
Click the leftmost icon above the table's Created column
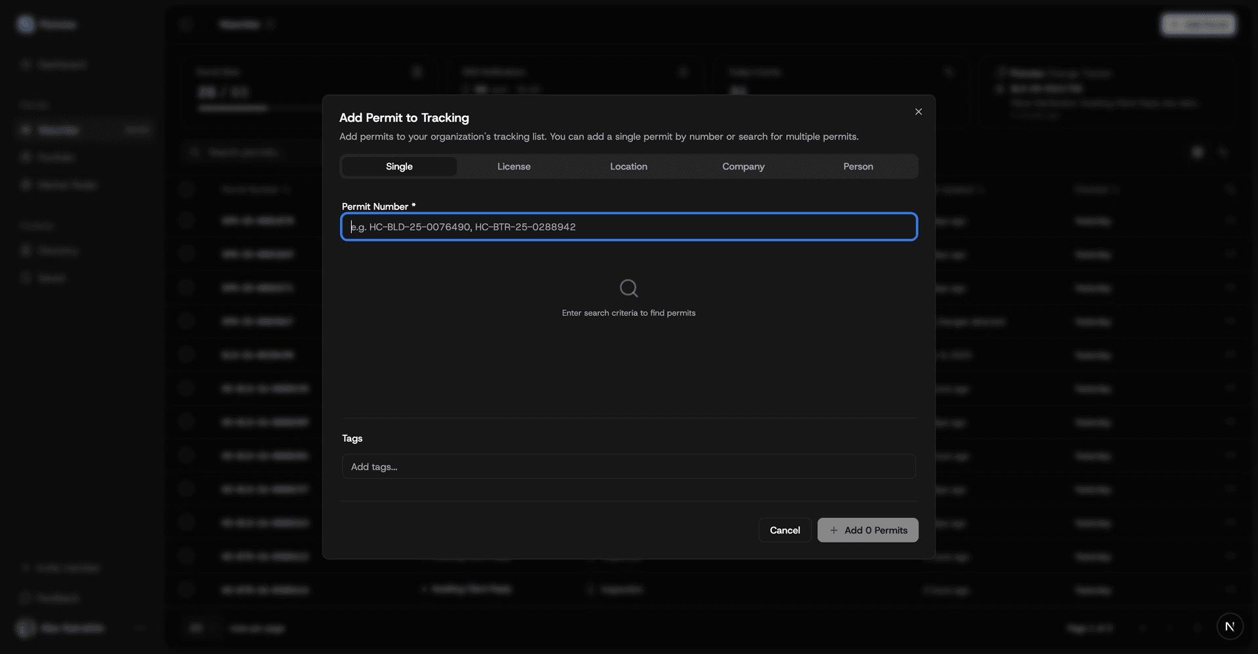(x=1197, y=152)
